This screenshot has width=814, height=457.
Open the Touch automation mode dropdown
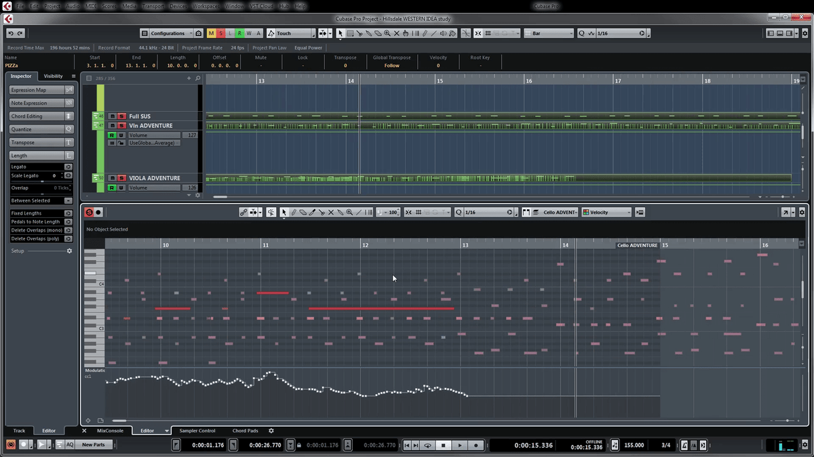(x=292, y=33)
